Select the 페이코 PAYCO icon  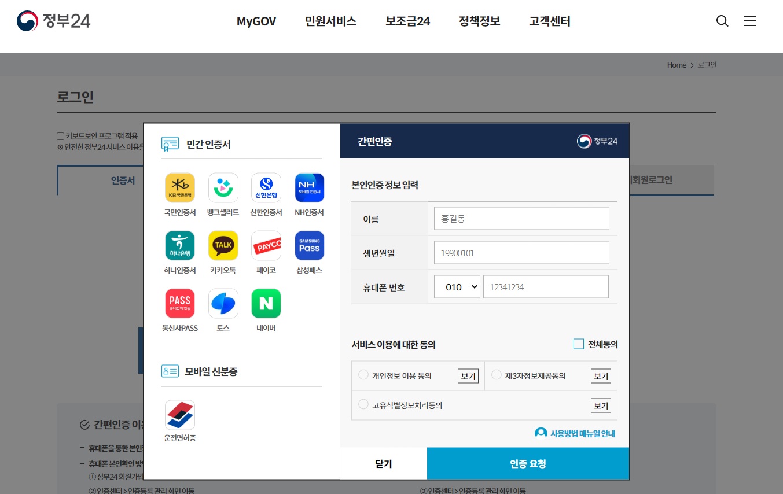point(266,246)
